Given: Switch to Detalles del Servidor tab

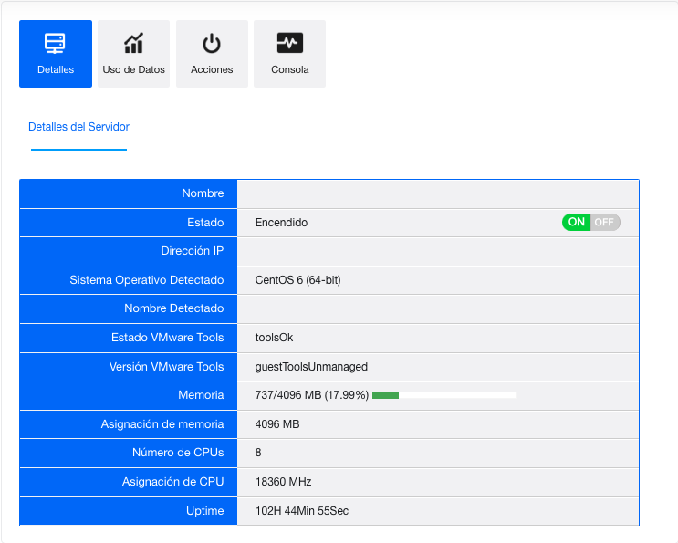Looking at the screenshot, I should (78, 127).
